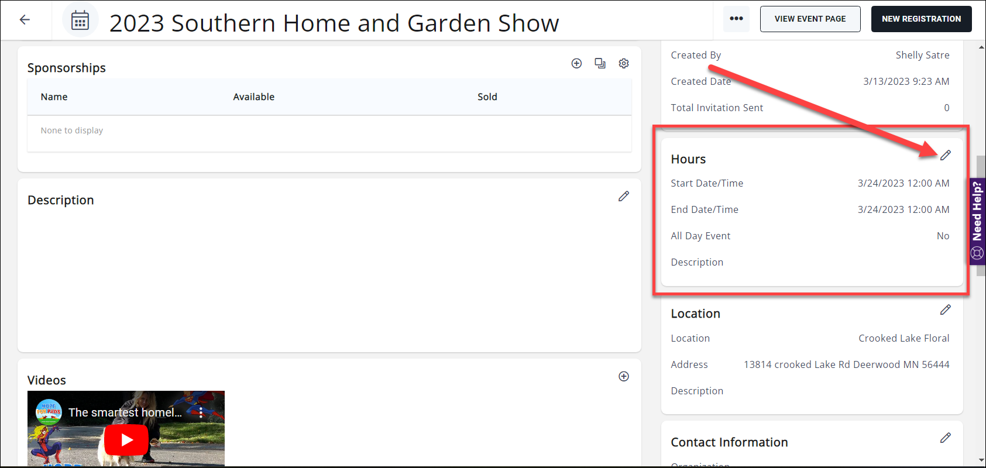Click the VIEW EVENT PAGE button
The width and height of the screenshot is (986, 468).
(x=810, y=19)
